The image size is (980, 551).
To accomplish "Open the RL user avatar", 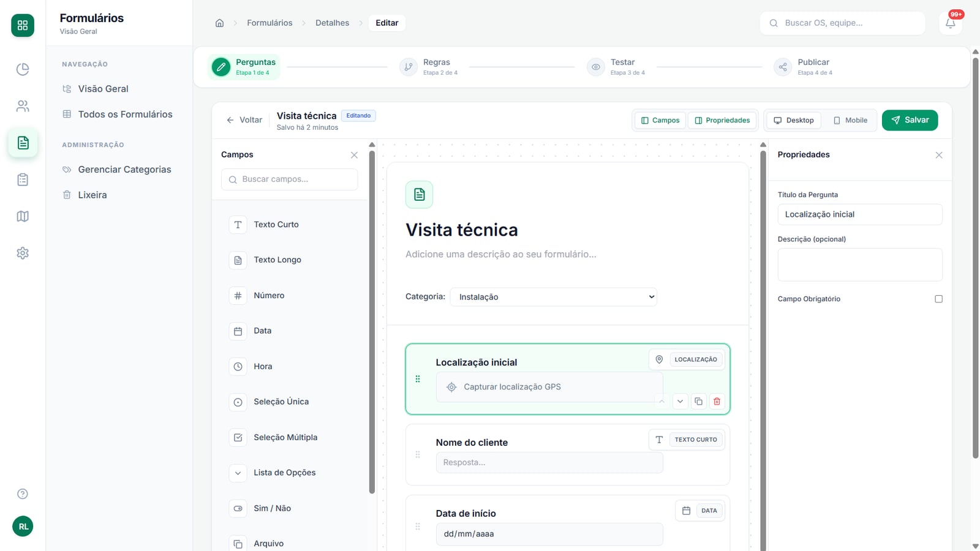I will tap(23, 527).
